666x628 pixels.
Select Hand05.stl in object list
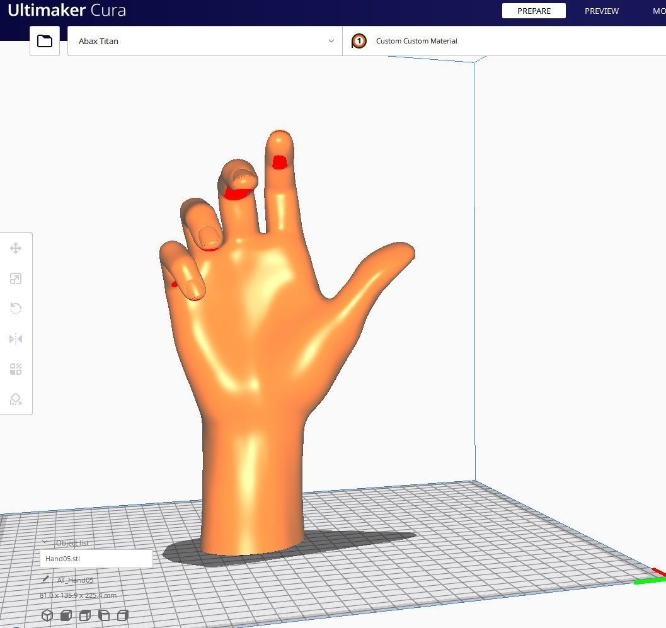96,558
